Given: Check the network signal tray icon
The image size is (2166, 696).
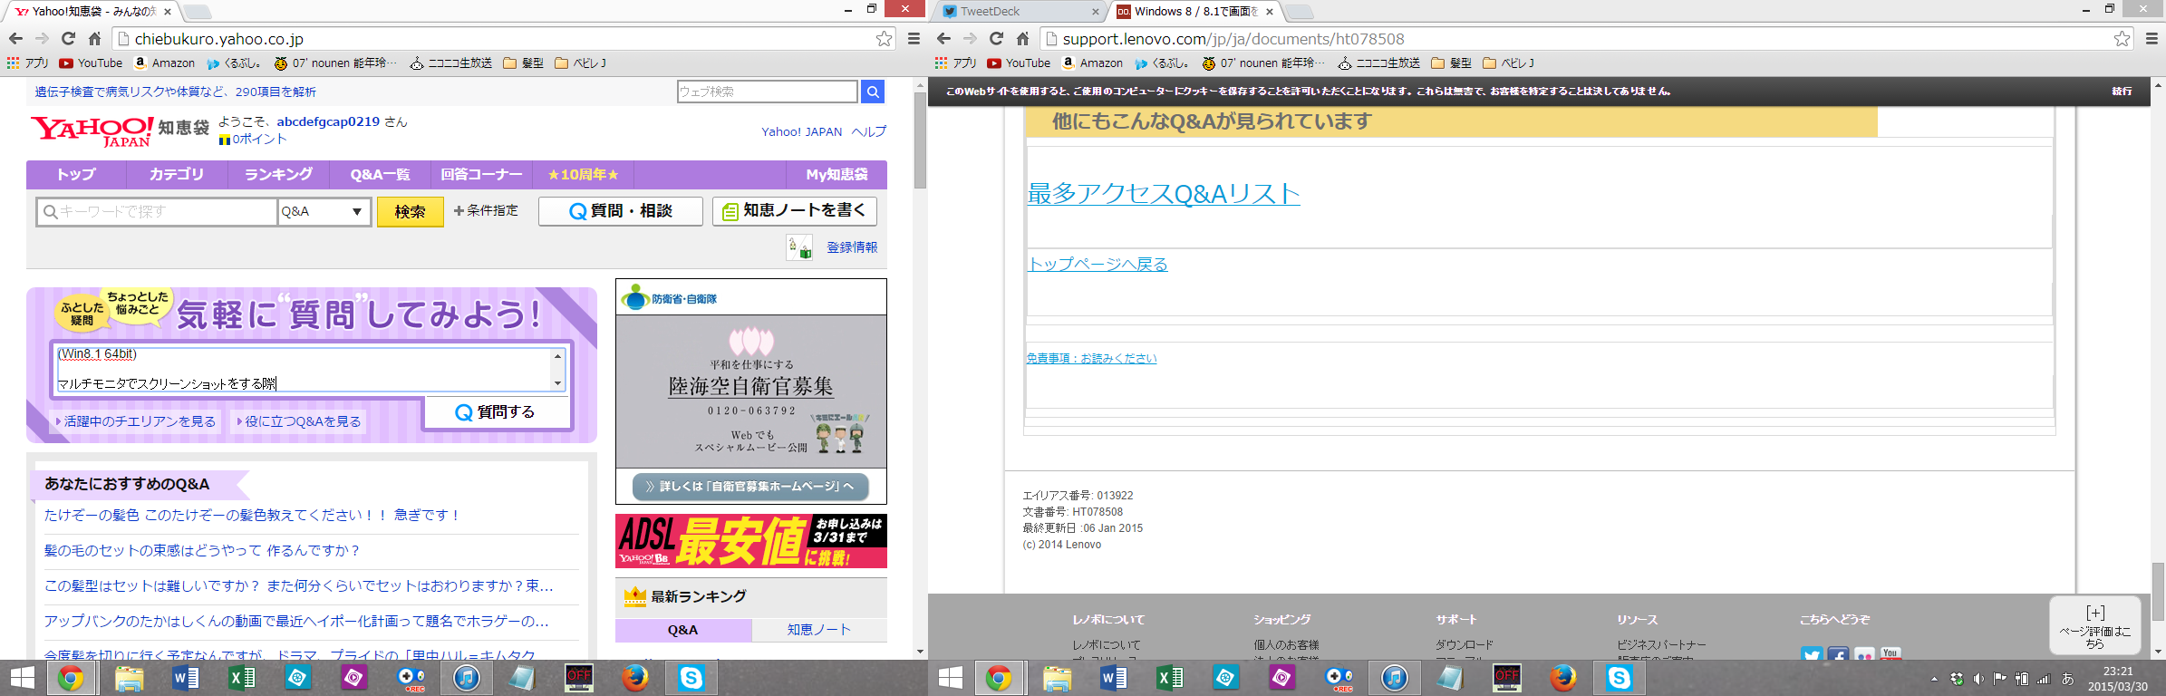Looking at the screenshot, I should point(2044,679).
